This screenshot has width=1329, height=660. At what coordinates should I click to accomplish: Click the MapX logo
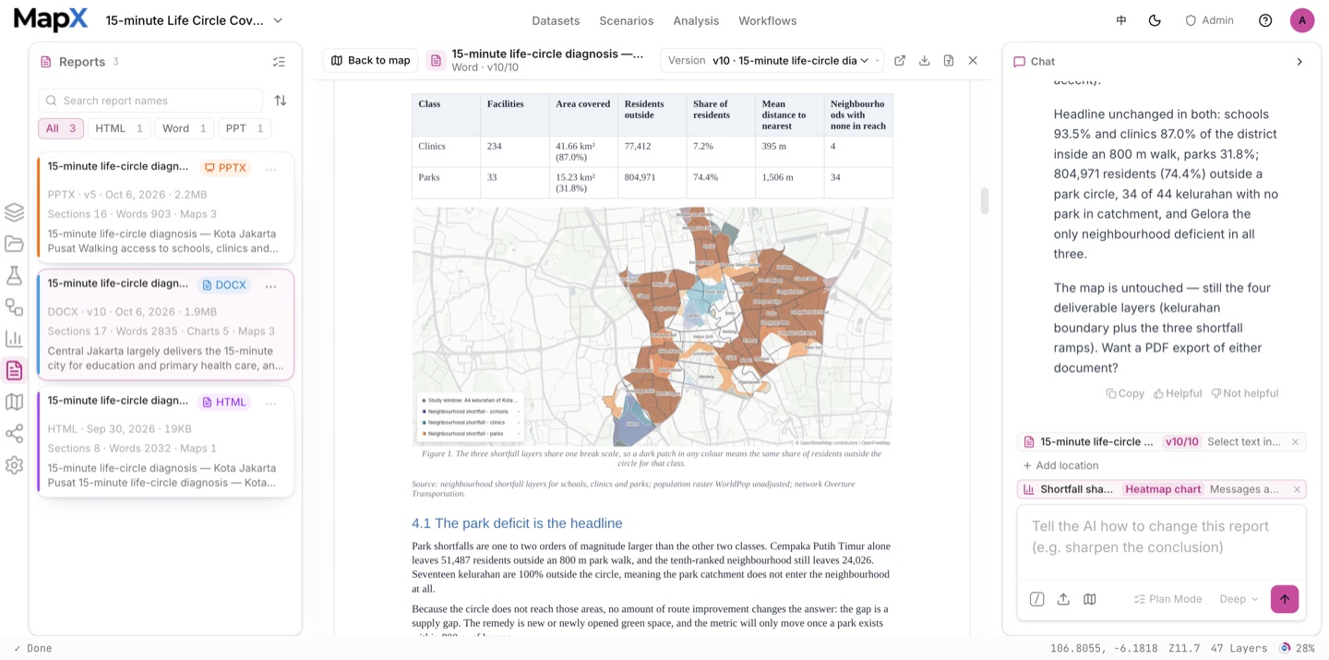pyautogui.click(x=51, y=19)
